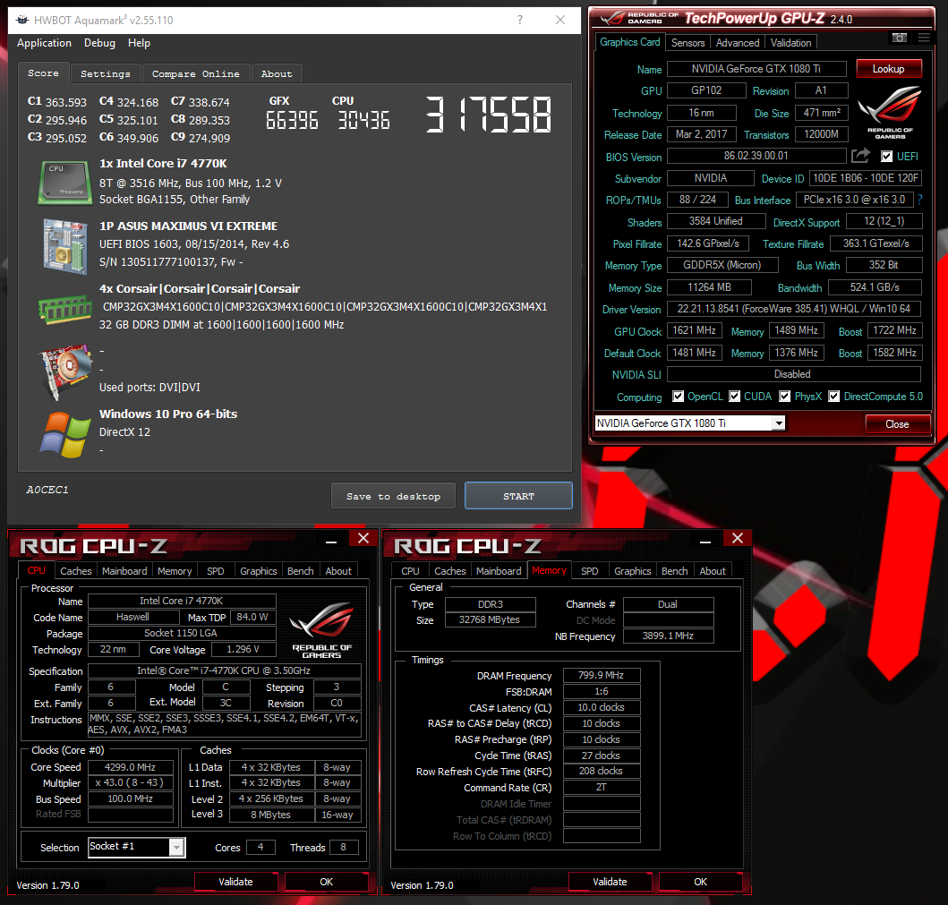Open Graphics tab in right CPU-Z window
The image size is (948, 905).
point(632,571)
